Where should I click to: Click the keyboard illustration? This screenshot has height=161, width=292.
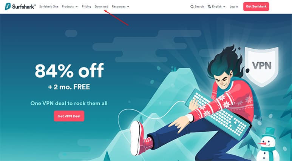click(218, 114)
